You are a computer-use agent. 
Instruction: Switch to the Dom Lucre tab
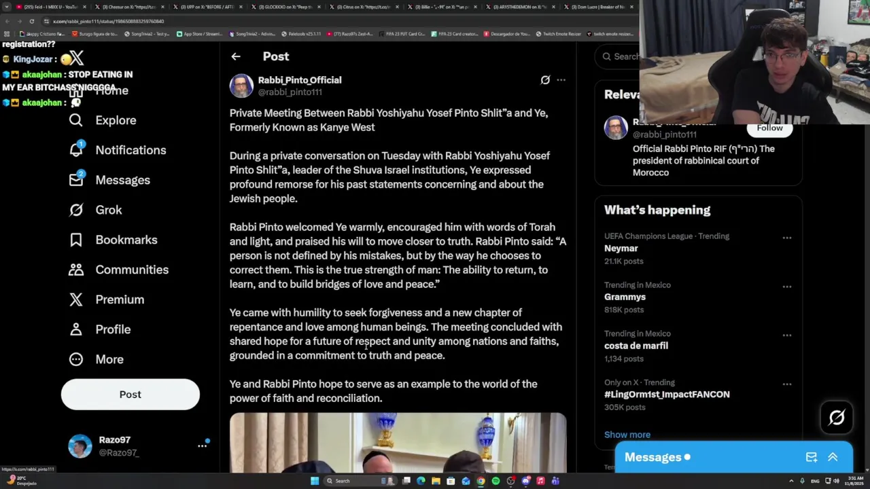click(x=598, y=7)
